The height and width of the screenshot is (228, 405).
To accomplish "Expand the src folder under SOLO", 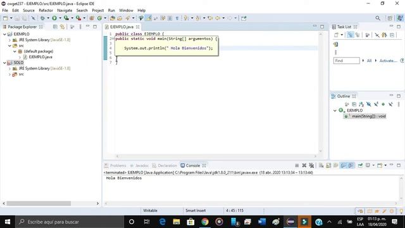I will point(9,75).
